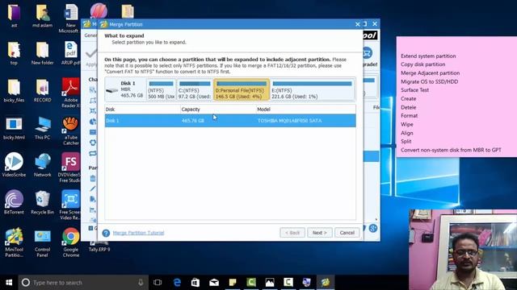Open the MiniTool Partition desktop shortcut
This screenshot has height=290, width=517.
point(14,242)
